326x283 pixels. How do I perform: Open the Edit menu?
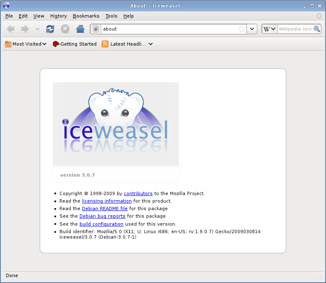(x=23, y=16)
